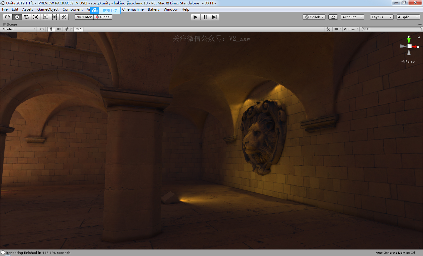
Task: Click the blue drag-upload overlay label
Action: coord(110,10)
